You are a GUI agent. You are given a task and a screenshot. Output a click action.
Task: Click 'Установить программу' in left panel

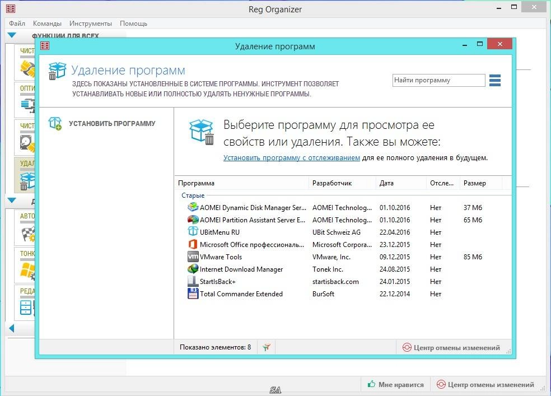pos(112,123)
